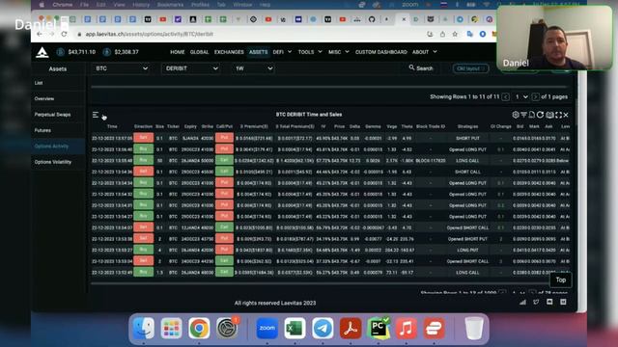
Task: Open Finder from the Dock
Action: click(x=144, y=328)
